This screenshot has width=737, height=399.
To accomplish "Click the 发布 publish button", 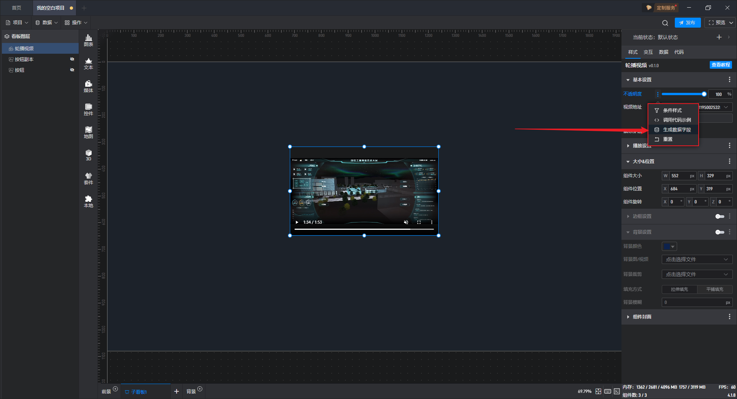I will tap(687, 23).
